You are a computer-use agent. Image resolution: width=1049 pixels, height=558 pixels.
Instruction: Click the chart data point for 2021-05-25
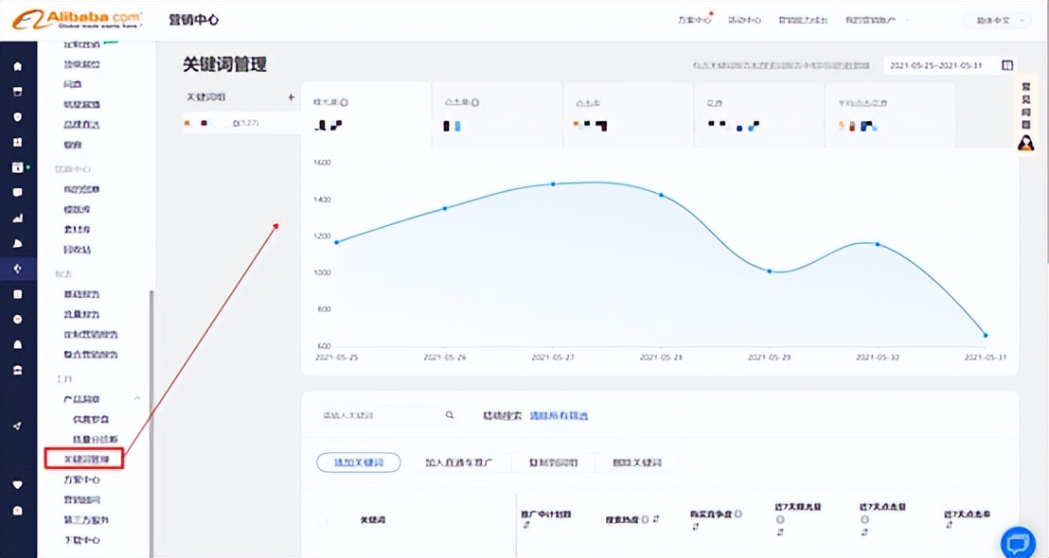pyautogui.click(x=336, y=242)
